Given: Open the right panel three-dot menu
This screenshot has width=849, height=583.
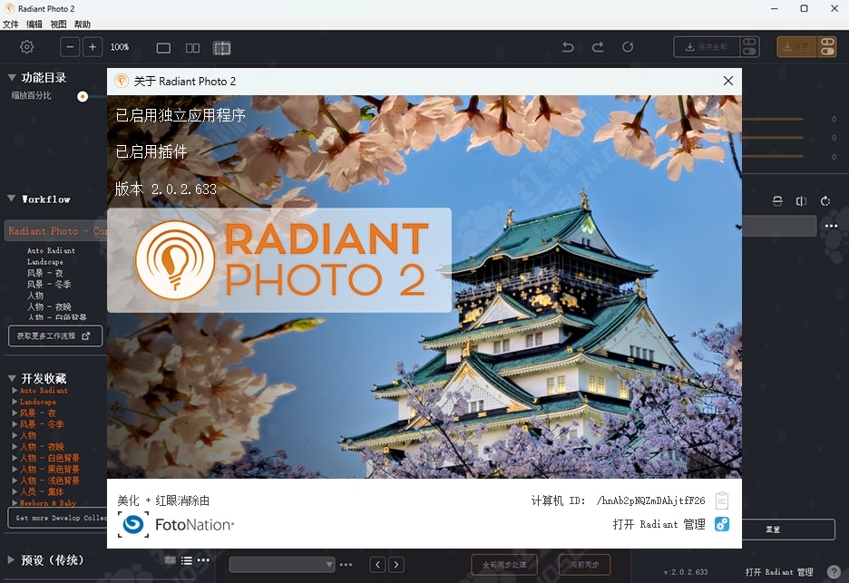Looking at the screenshot, I should coord(831,226).
